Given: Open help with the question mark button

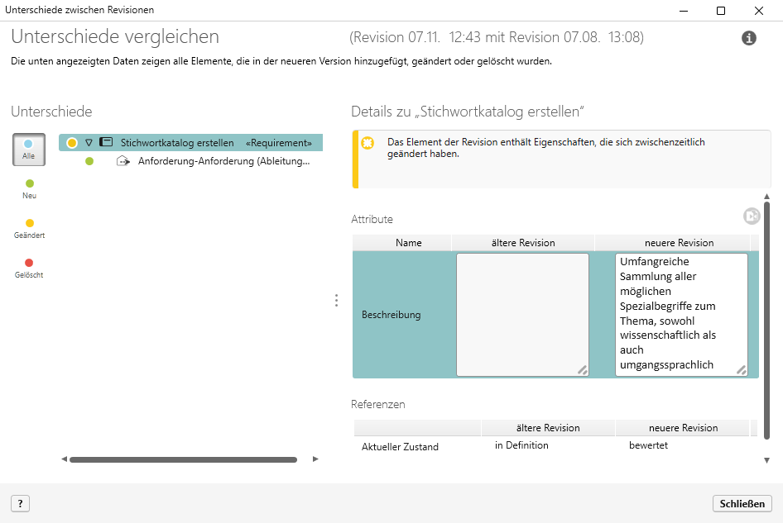Looking at the screenshot, I should point(20,503).
